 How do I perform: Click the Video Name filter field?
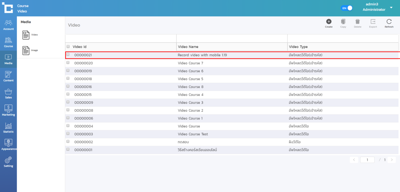[x=232, y=38]
